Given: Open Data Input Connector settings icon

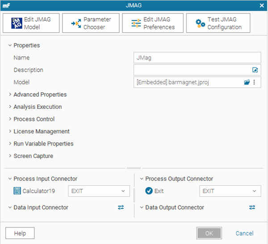Looking at the screenshot, I should pos(121,207).
